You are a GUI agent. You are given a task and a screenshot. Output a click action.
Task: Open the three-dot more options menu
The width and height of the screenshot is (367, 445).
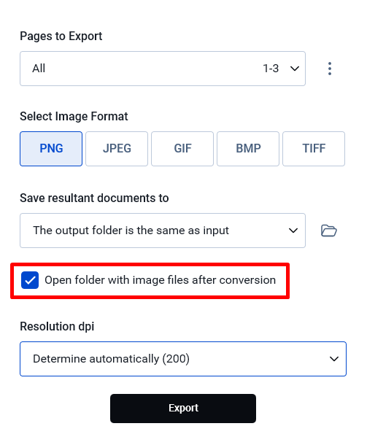coord(330,69)
